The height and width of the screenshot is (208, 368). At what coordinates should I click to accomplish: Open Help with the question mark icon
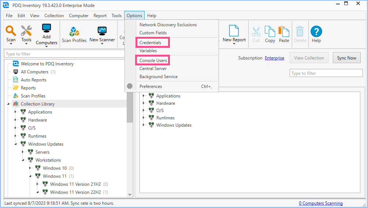pyautogui.click(x=316, y=31)
